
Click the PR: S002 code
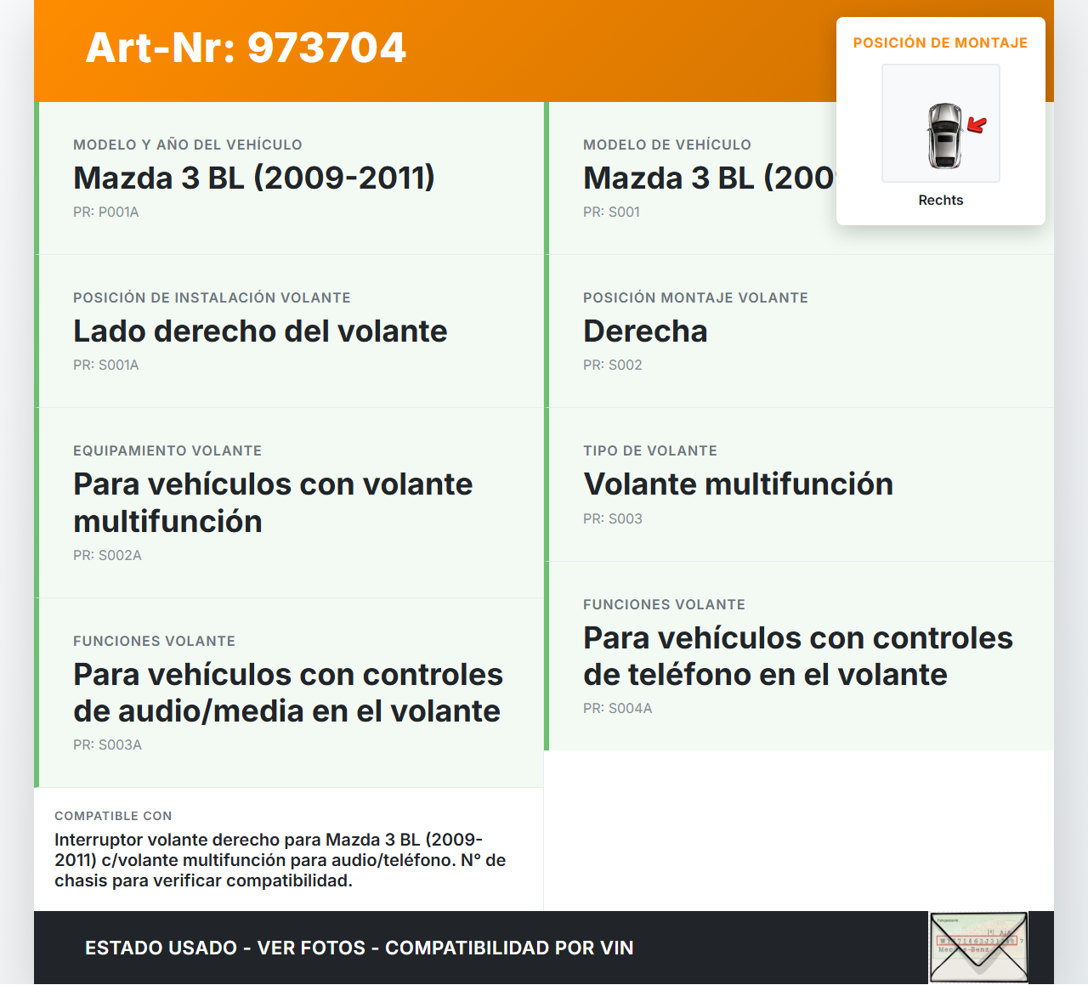[612, 365]
